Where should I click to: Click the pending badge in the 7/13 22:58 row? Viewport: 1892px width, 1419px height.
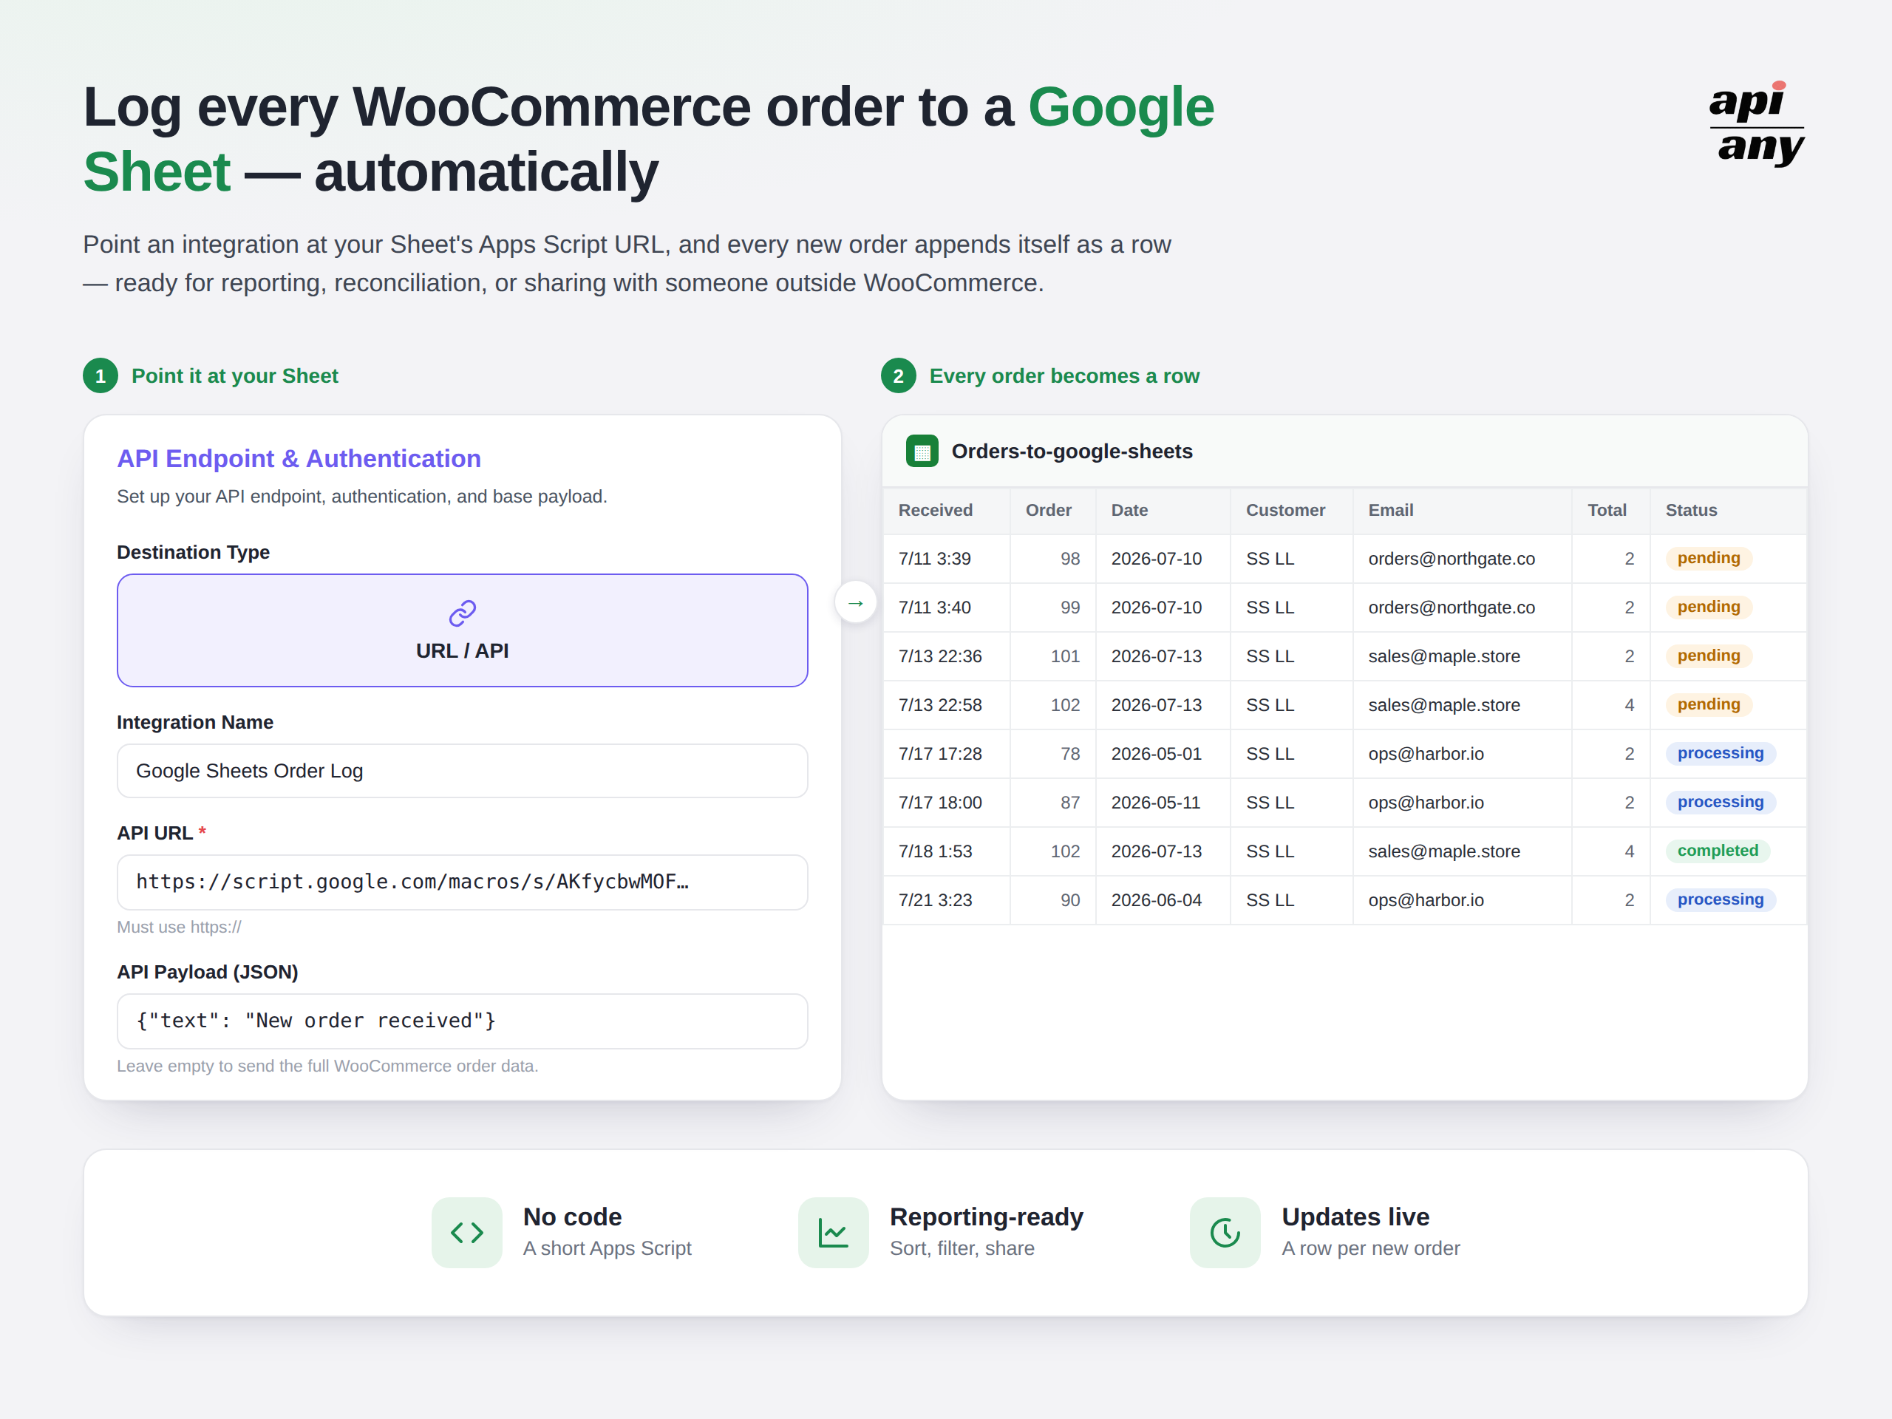[1708, 705]
